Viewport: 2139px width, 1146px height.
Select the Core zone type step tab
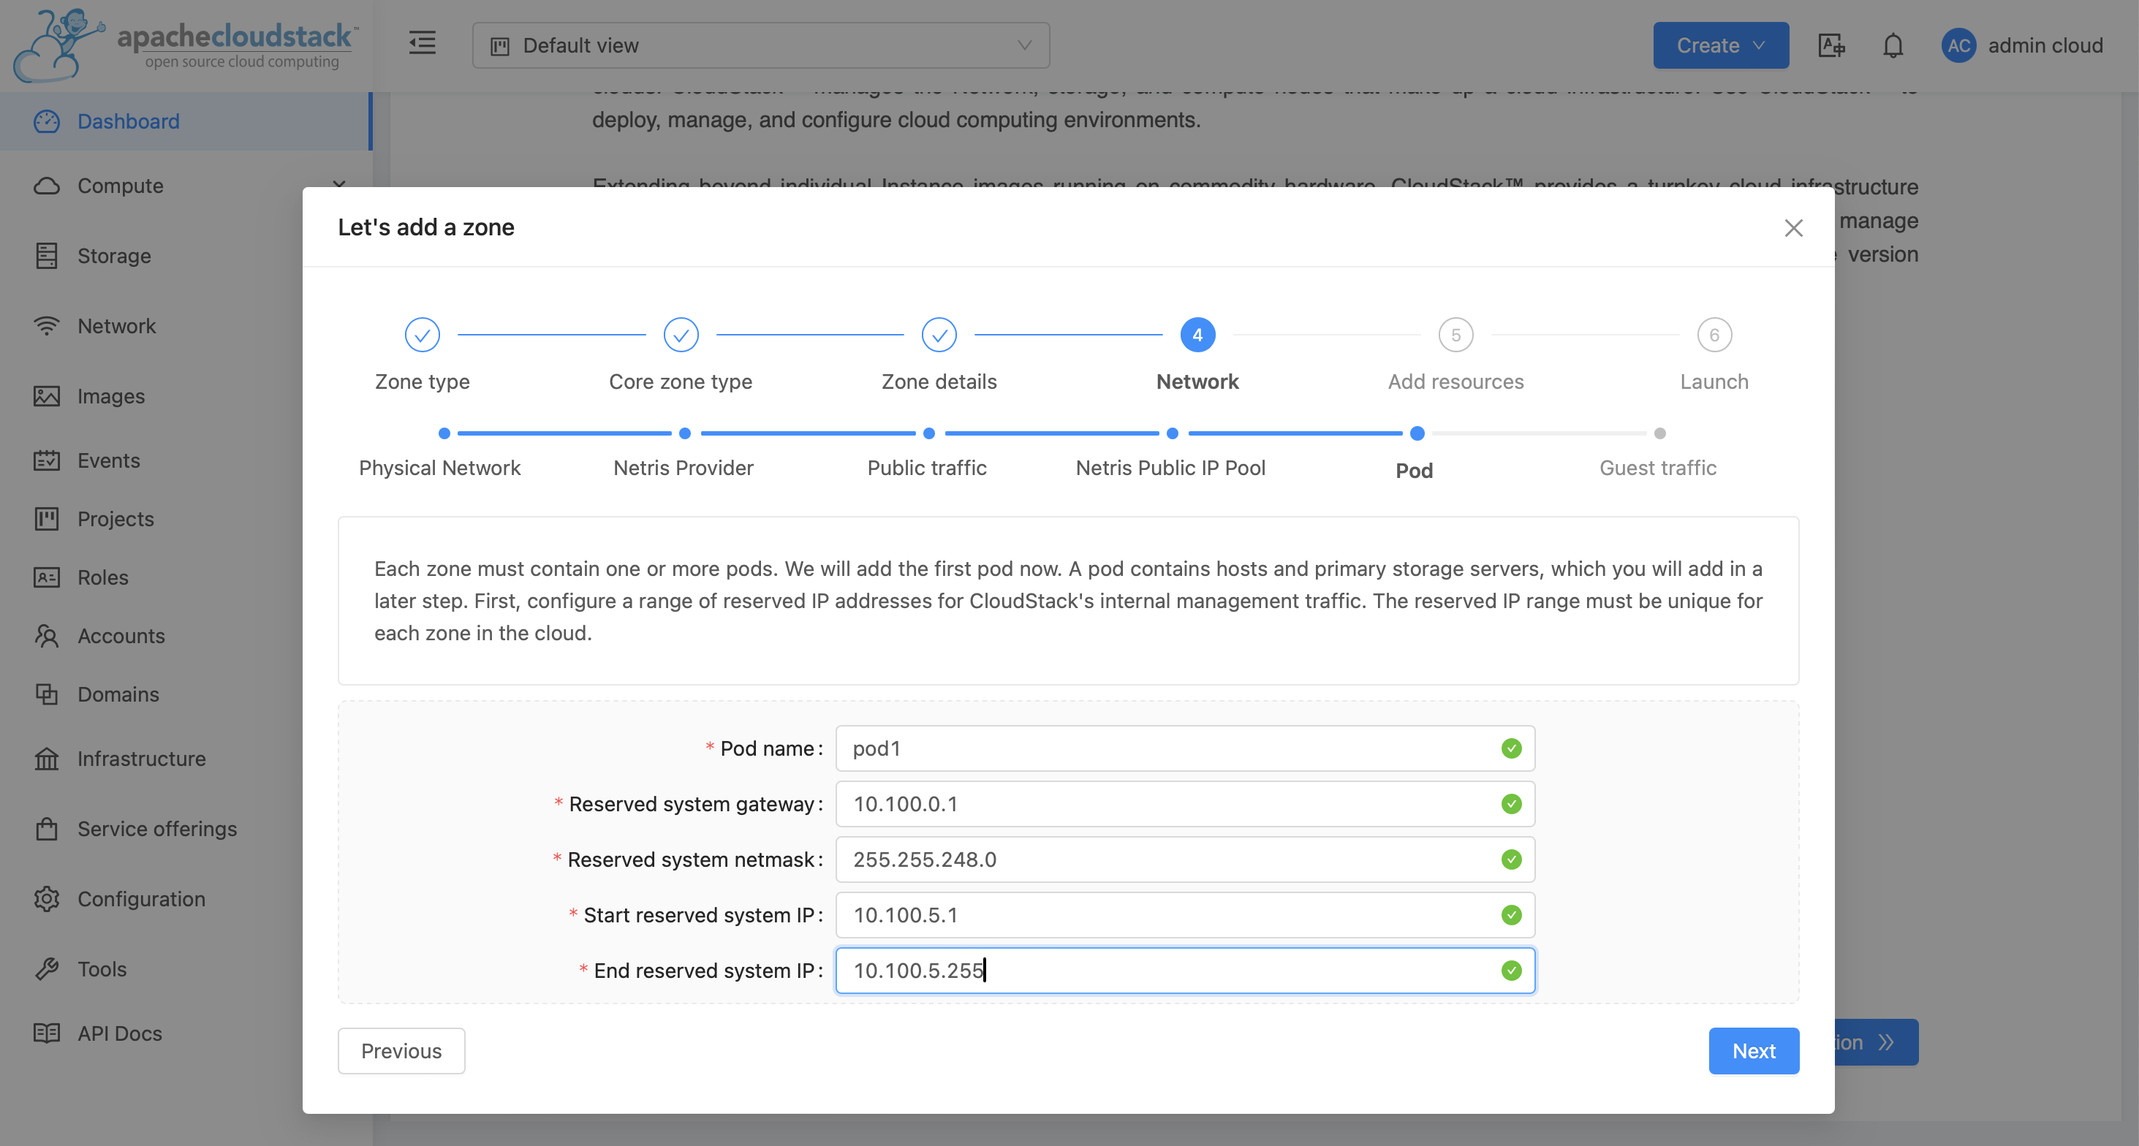(x=681, y=335)
